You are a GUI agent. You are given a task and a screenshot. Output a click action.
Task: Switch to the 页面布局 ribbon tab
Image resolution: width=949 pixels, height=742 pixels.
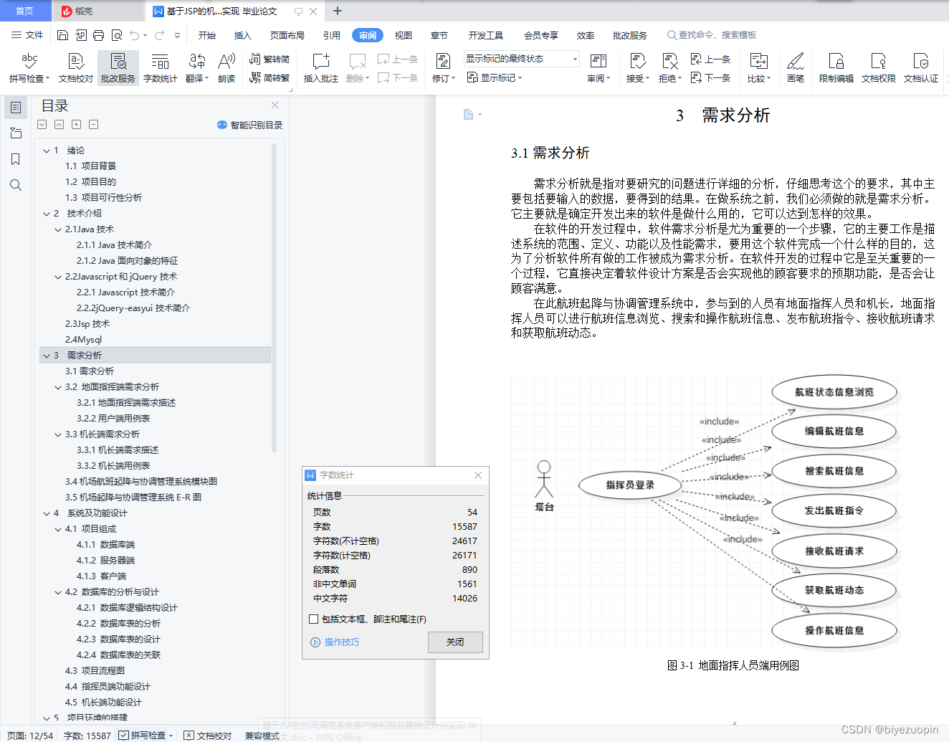tap(287, 35)
